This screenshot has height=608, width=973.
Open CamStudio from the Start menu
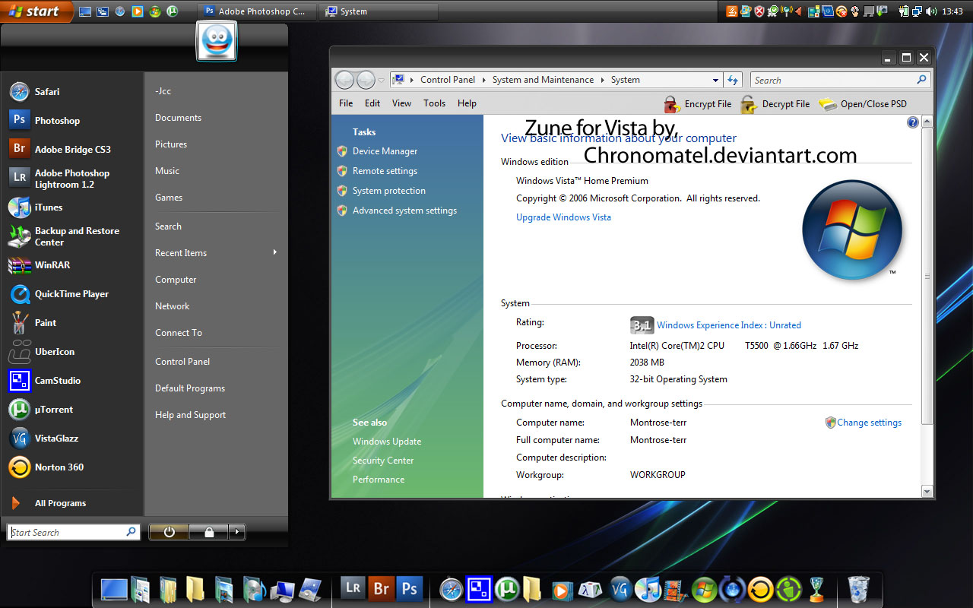click(x=72, y=380)
